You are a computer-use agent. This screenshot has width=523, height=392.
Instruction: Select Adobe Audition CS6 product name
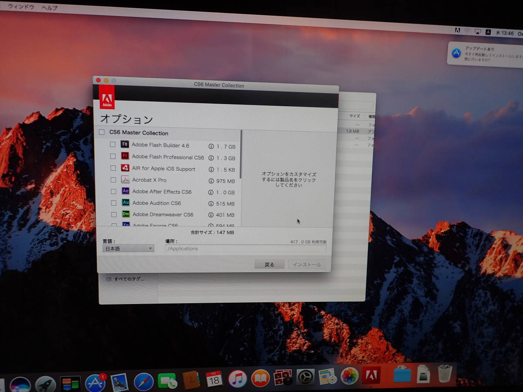(x=156, y=203)
